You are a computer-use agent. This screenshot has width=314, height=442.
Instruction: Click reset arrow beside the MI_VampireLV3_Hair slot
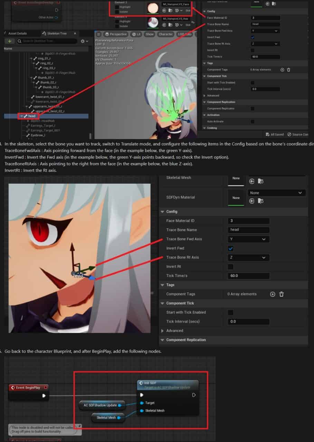click(193, 22)
